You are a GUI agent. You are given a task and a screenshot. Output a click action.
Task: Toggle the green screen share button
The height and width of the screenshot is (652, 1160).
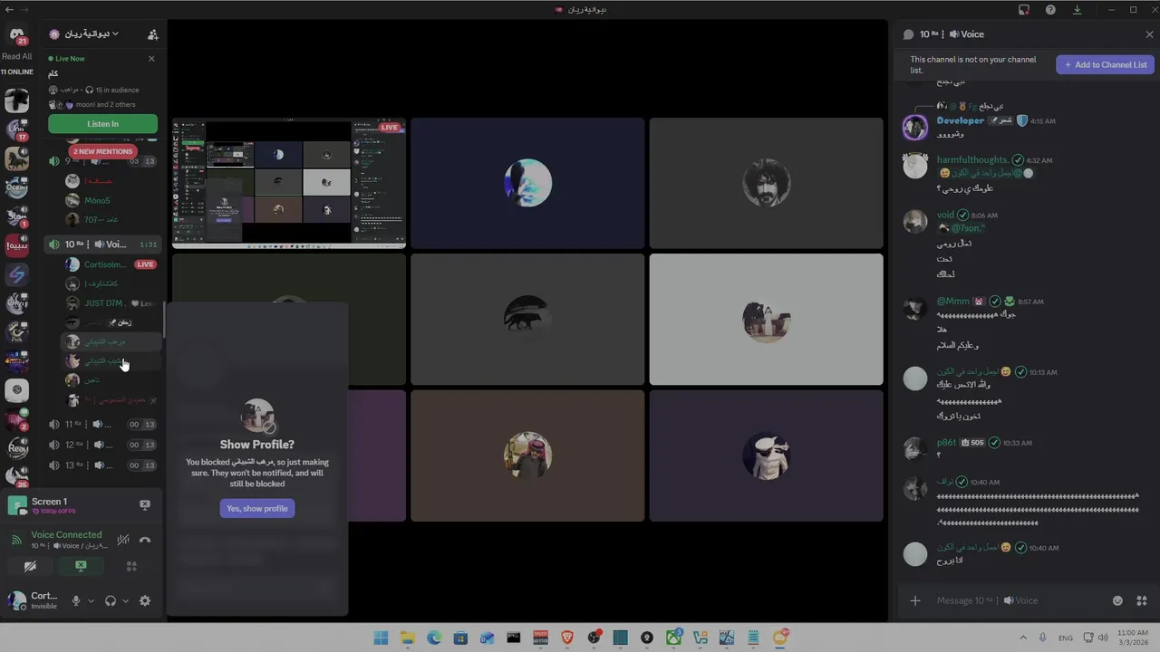(81, 566)
